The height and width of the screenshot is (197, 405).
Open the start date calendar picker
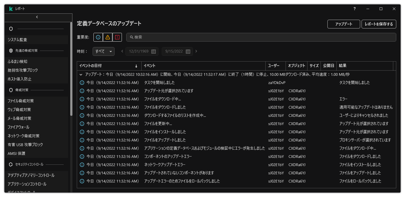(154, 51)
